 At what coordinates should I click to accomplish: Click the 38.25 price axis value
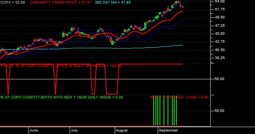(x=220, y=58)
